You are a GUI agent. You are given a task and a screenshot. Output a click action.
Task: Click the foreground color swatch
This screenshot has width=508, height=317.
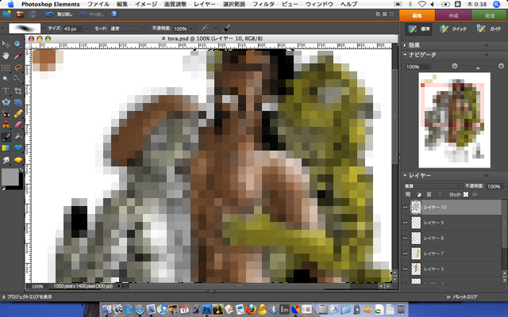click(10, 178)
